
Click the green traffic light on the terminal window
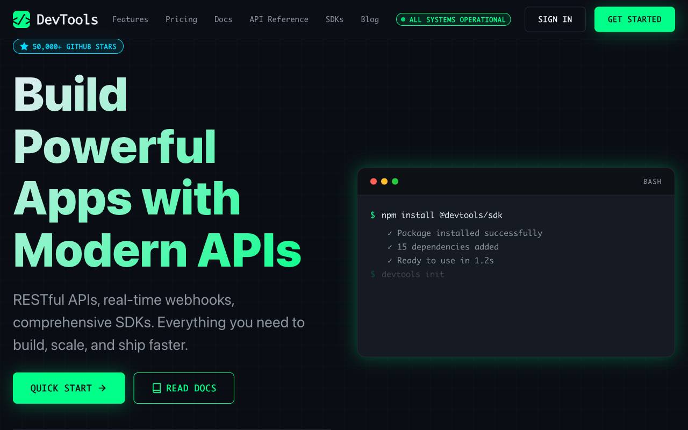point(395,182)
